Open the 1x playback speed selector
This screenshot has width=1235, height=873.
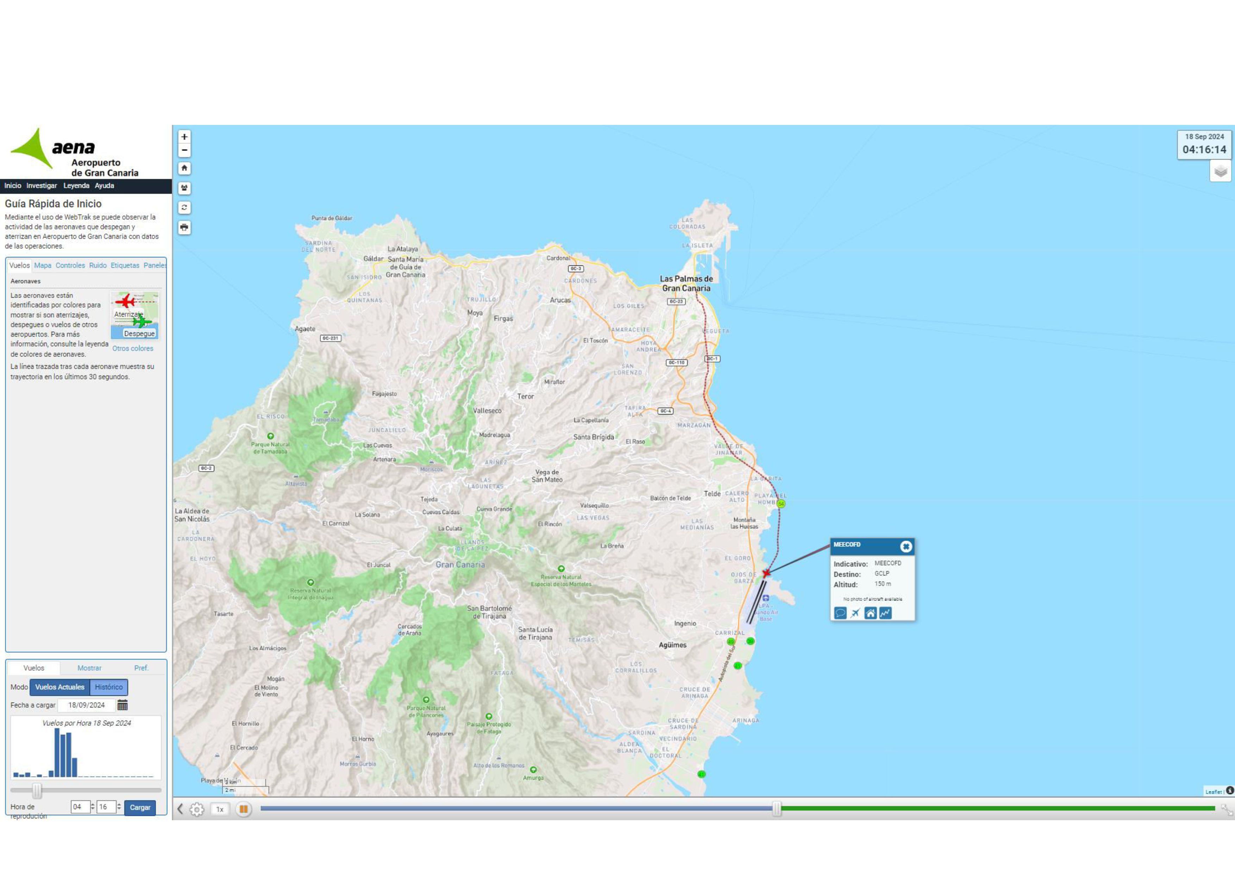click(219, 809)
